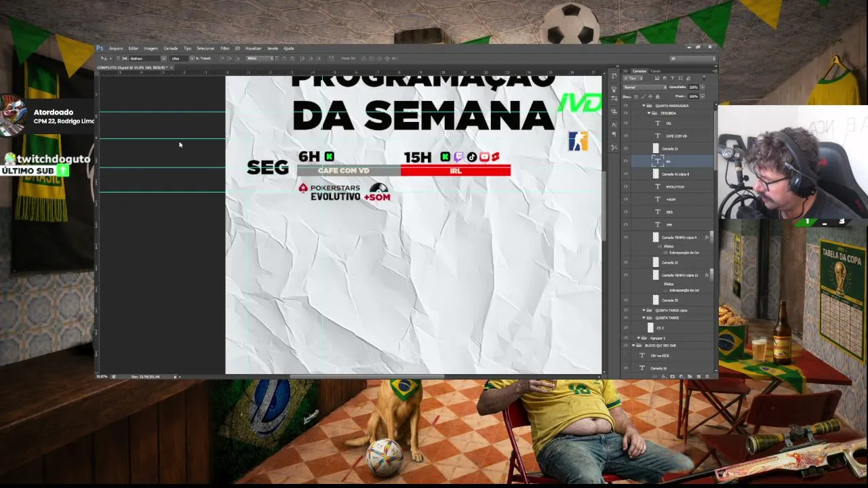Switch to the 3D panel tab
This screenshot has height=488, width=868.
[x=626, y=71]
